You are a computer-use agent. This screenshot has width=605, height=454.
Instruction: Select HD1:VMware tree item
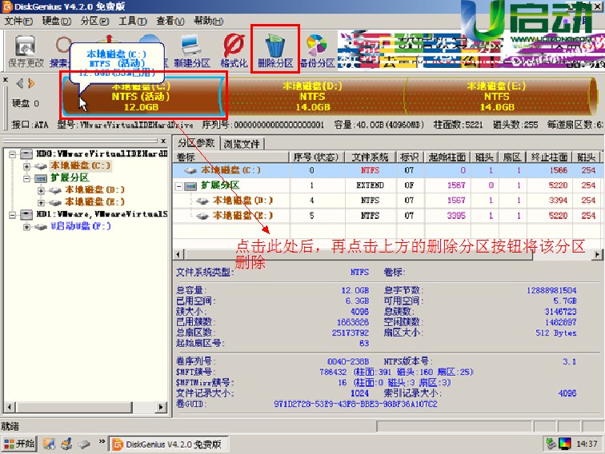click(x=102, y=214)
